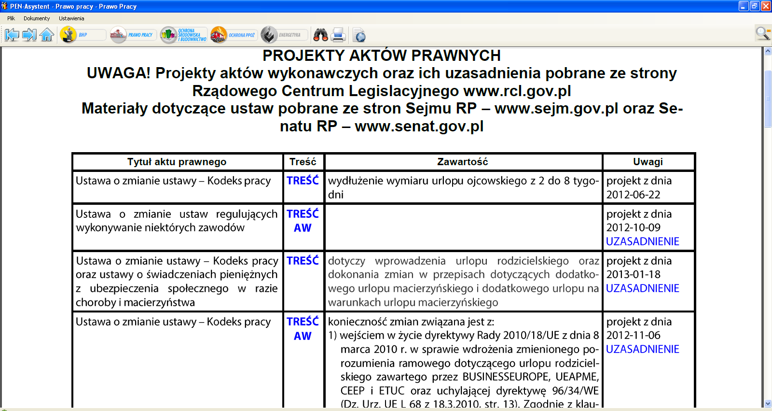Open the home page icon

47,35
